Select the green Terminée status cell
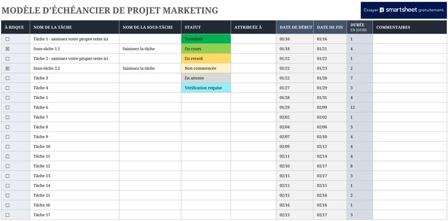This screenshot has width=448, height=221. tap(206, 39)
